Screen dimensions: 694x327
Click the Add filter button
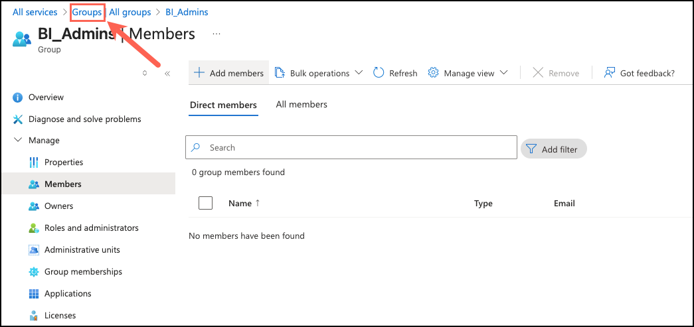click(554, 149)
